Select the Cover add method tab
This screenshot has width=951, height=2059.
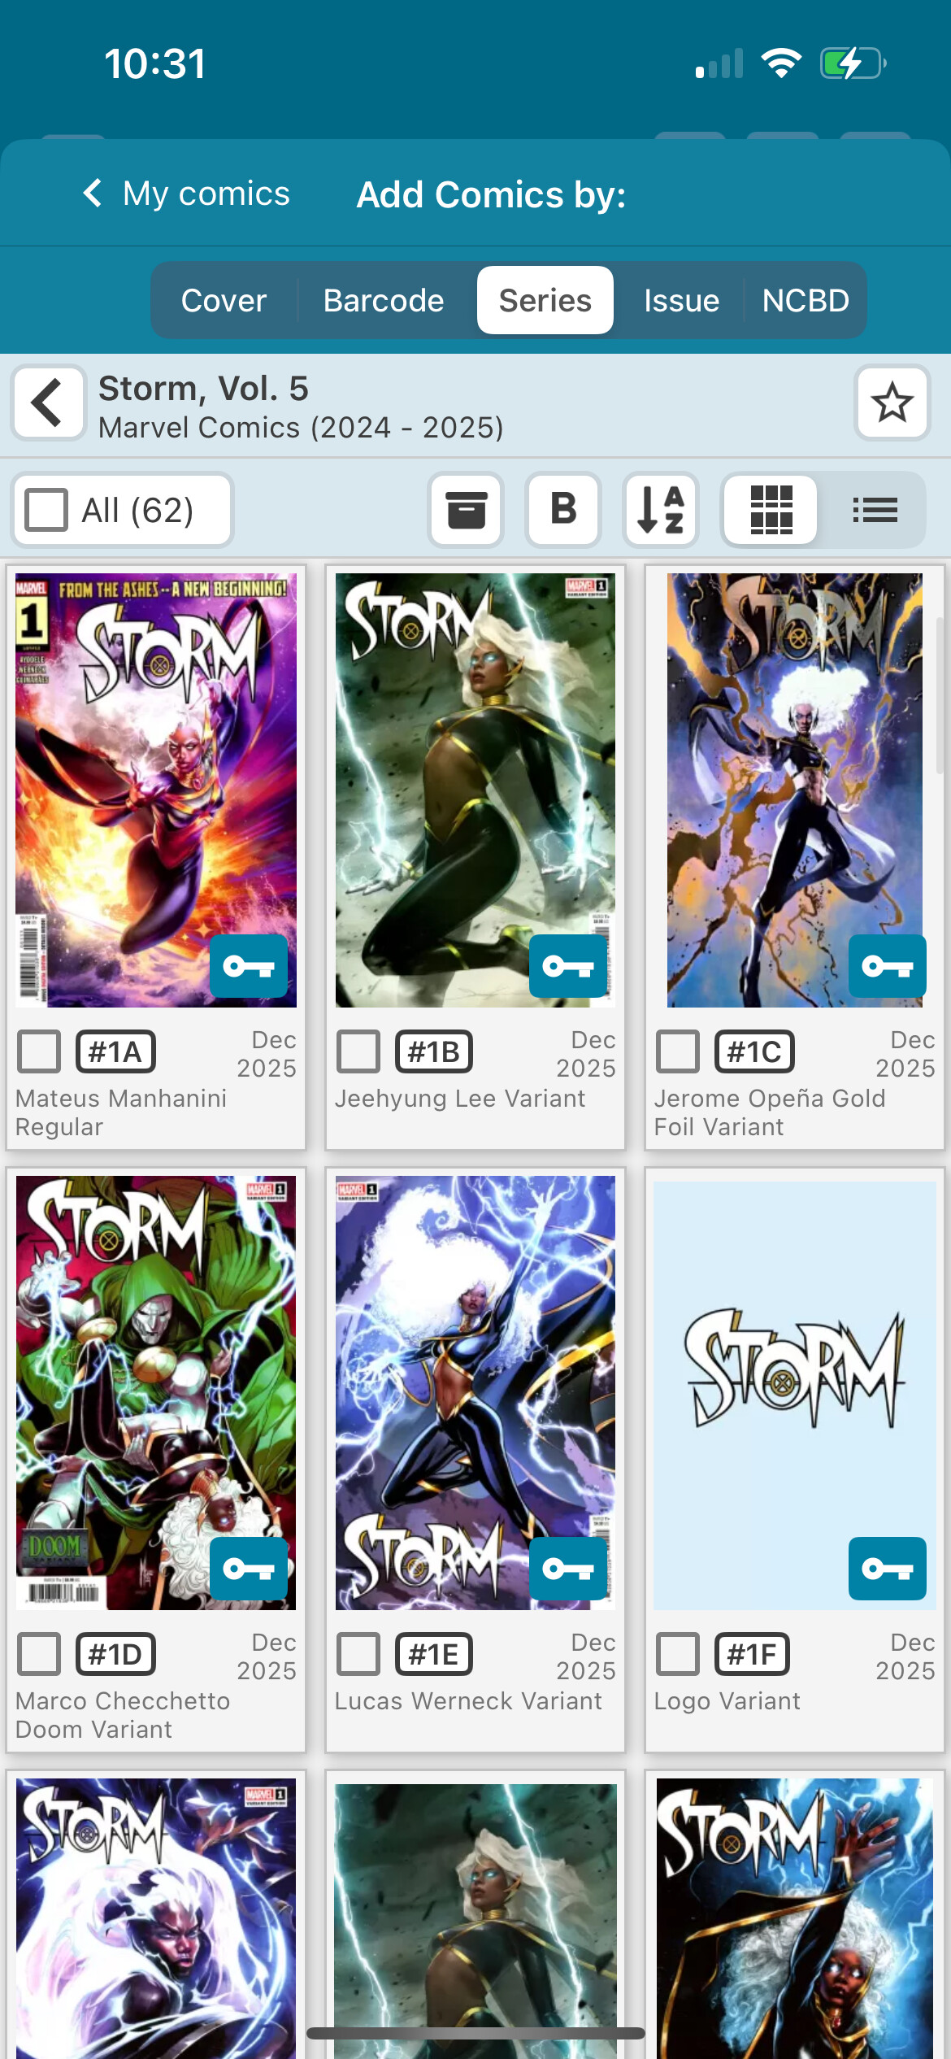click(x=224, y=300)
